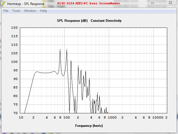Minimize the Hornresp SPL Response window
Image resolution: width=178 pixels, height=134 pixels.
pos(153,3)
